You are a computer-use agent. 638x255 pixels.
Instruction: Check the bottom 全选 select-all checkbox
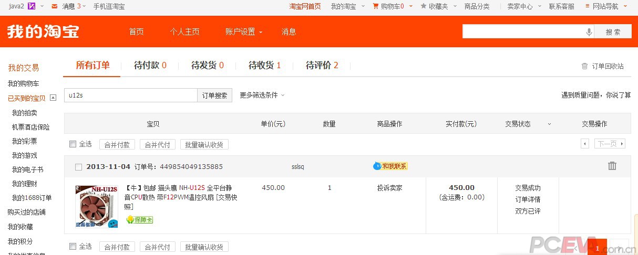tap(73, 246)
